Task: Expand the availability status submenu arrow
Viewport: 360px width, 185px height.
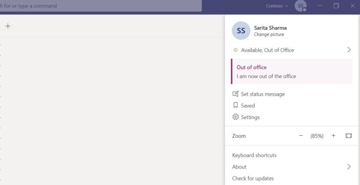Action: [349, 50]
